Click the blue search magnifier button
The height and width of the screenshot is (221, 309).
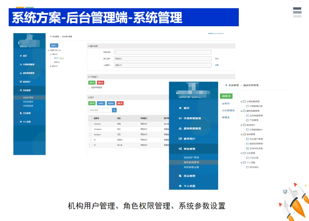(x=114, y=110)
